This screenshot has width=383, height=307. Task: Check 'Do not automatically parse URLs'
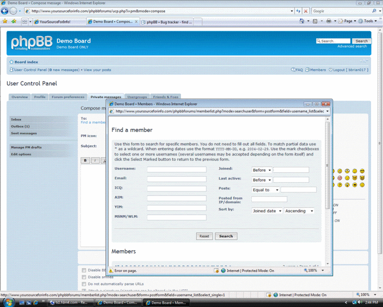(84, 284)
